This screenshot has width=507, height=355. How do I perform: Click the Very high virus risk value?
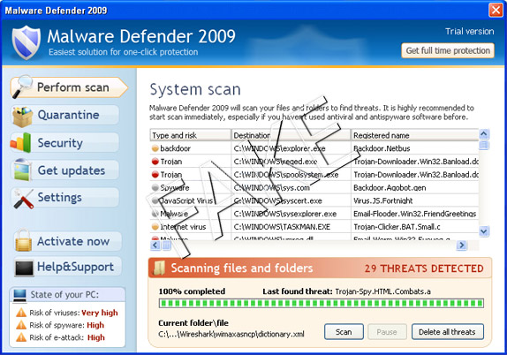click(x=100, y=313)
